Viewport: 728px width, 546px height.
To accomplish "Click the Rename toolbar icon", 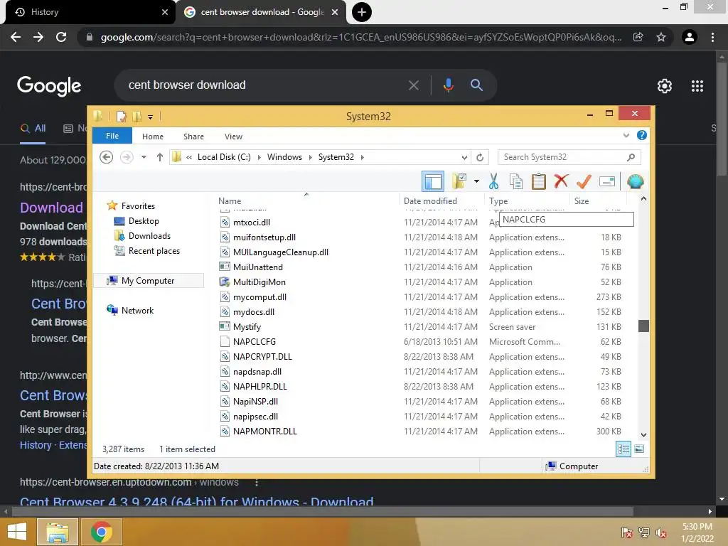I will 607,181.
